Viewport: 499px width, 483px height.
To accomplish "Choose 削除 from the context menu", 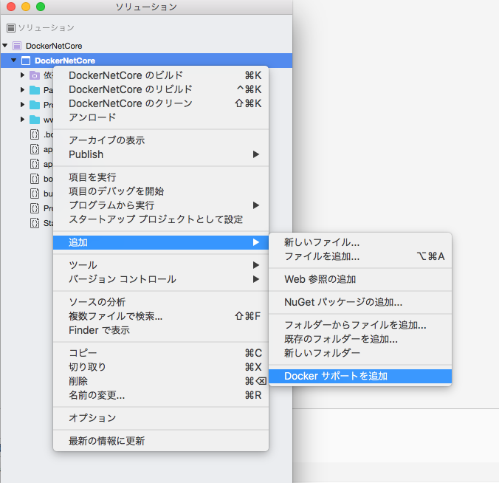I will [161, 381].
